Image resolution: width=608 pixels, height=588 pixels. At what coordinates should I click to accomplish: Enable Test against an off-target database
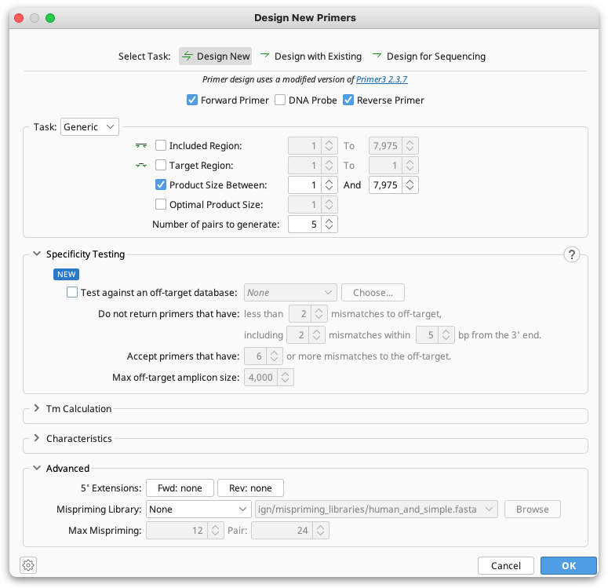coord(73,293)
